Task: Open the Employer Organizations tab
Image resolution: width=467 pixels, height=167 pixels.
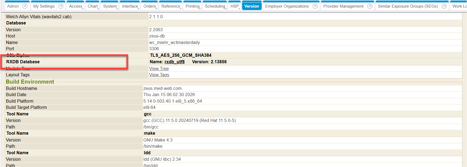Action: (x=287, y=6)
